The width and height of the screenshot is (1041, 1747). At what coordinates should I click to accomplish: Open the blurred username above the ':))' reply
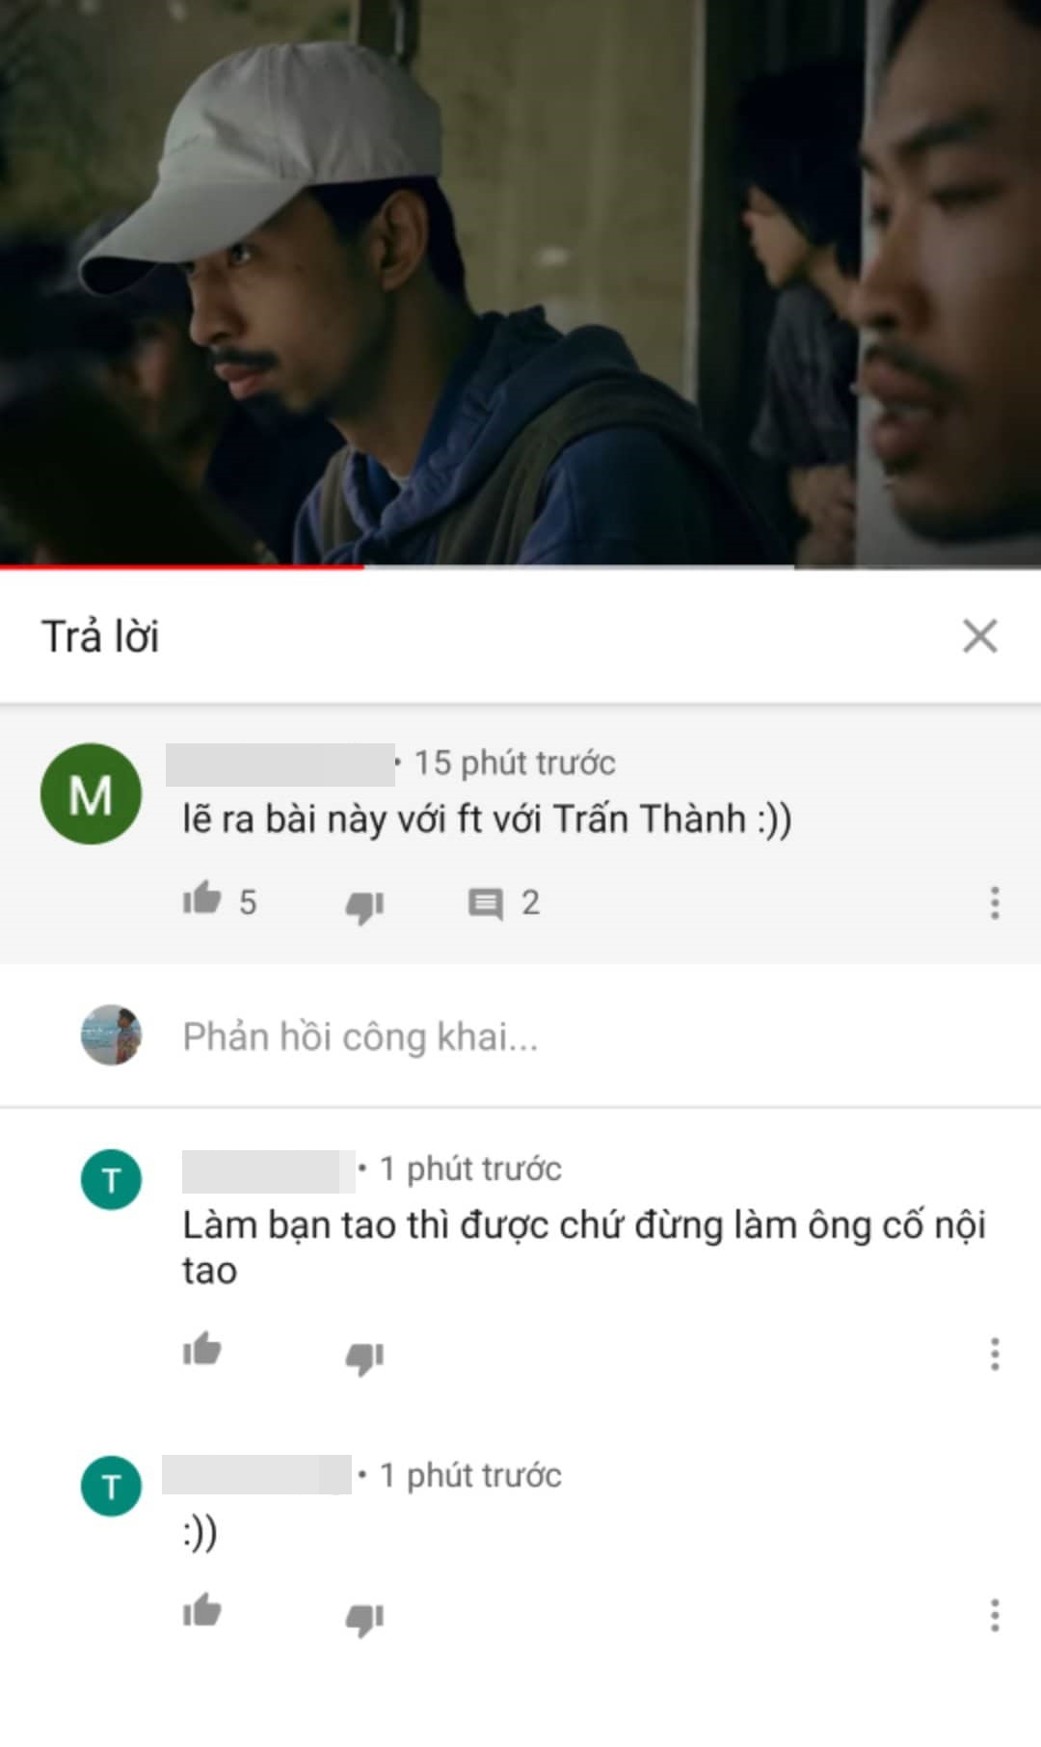[x=256, y=1475]
